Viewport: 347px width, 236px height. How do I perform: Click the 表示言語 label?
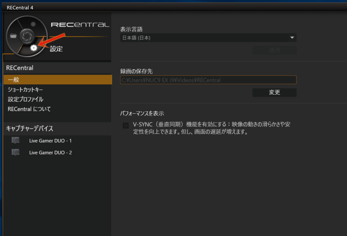coord(131,29)
